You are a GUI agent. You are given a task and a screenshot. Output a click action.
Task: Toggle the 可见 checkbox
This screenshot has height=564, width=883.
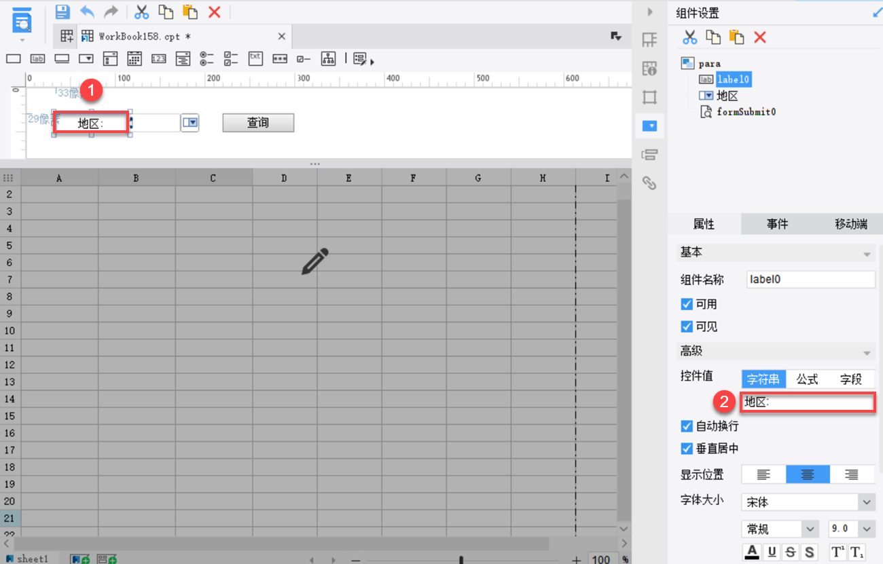pos(687,326)
